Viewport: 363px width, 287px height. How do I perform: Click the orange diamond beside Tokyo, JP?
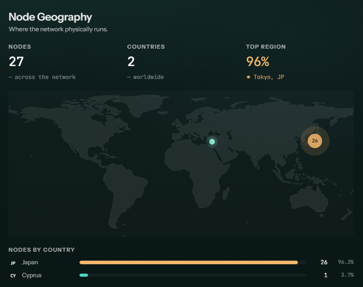pos(248,77)
